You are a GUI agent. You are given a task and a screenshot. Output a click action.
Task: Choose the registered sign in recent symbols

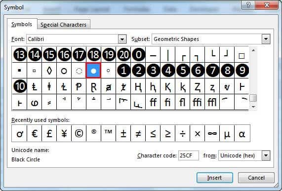point(94,133)
